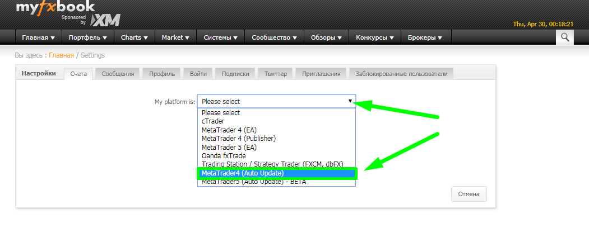Choose Trading Station / Strategy Trader option

(276, 164)
